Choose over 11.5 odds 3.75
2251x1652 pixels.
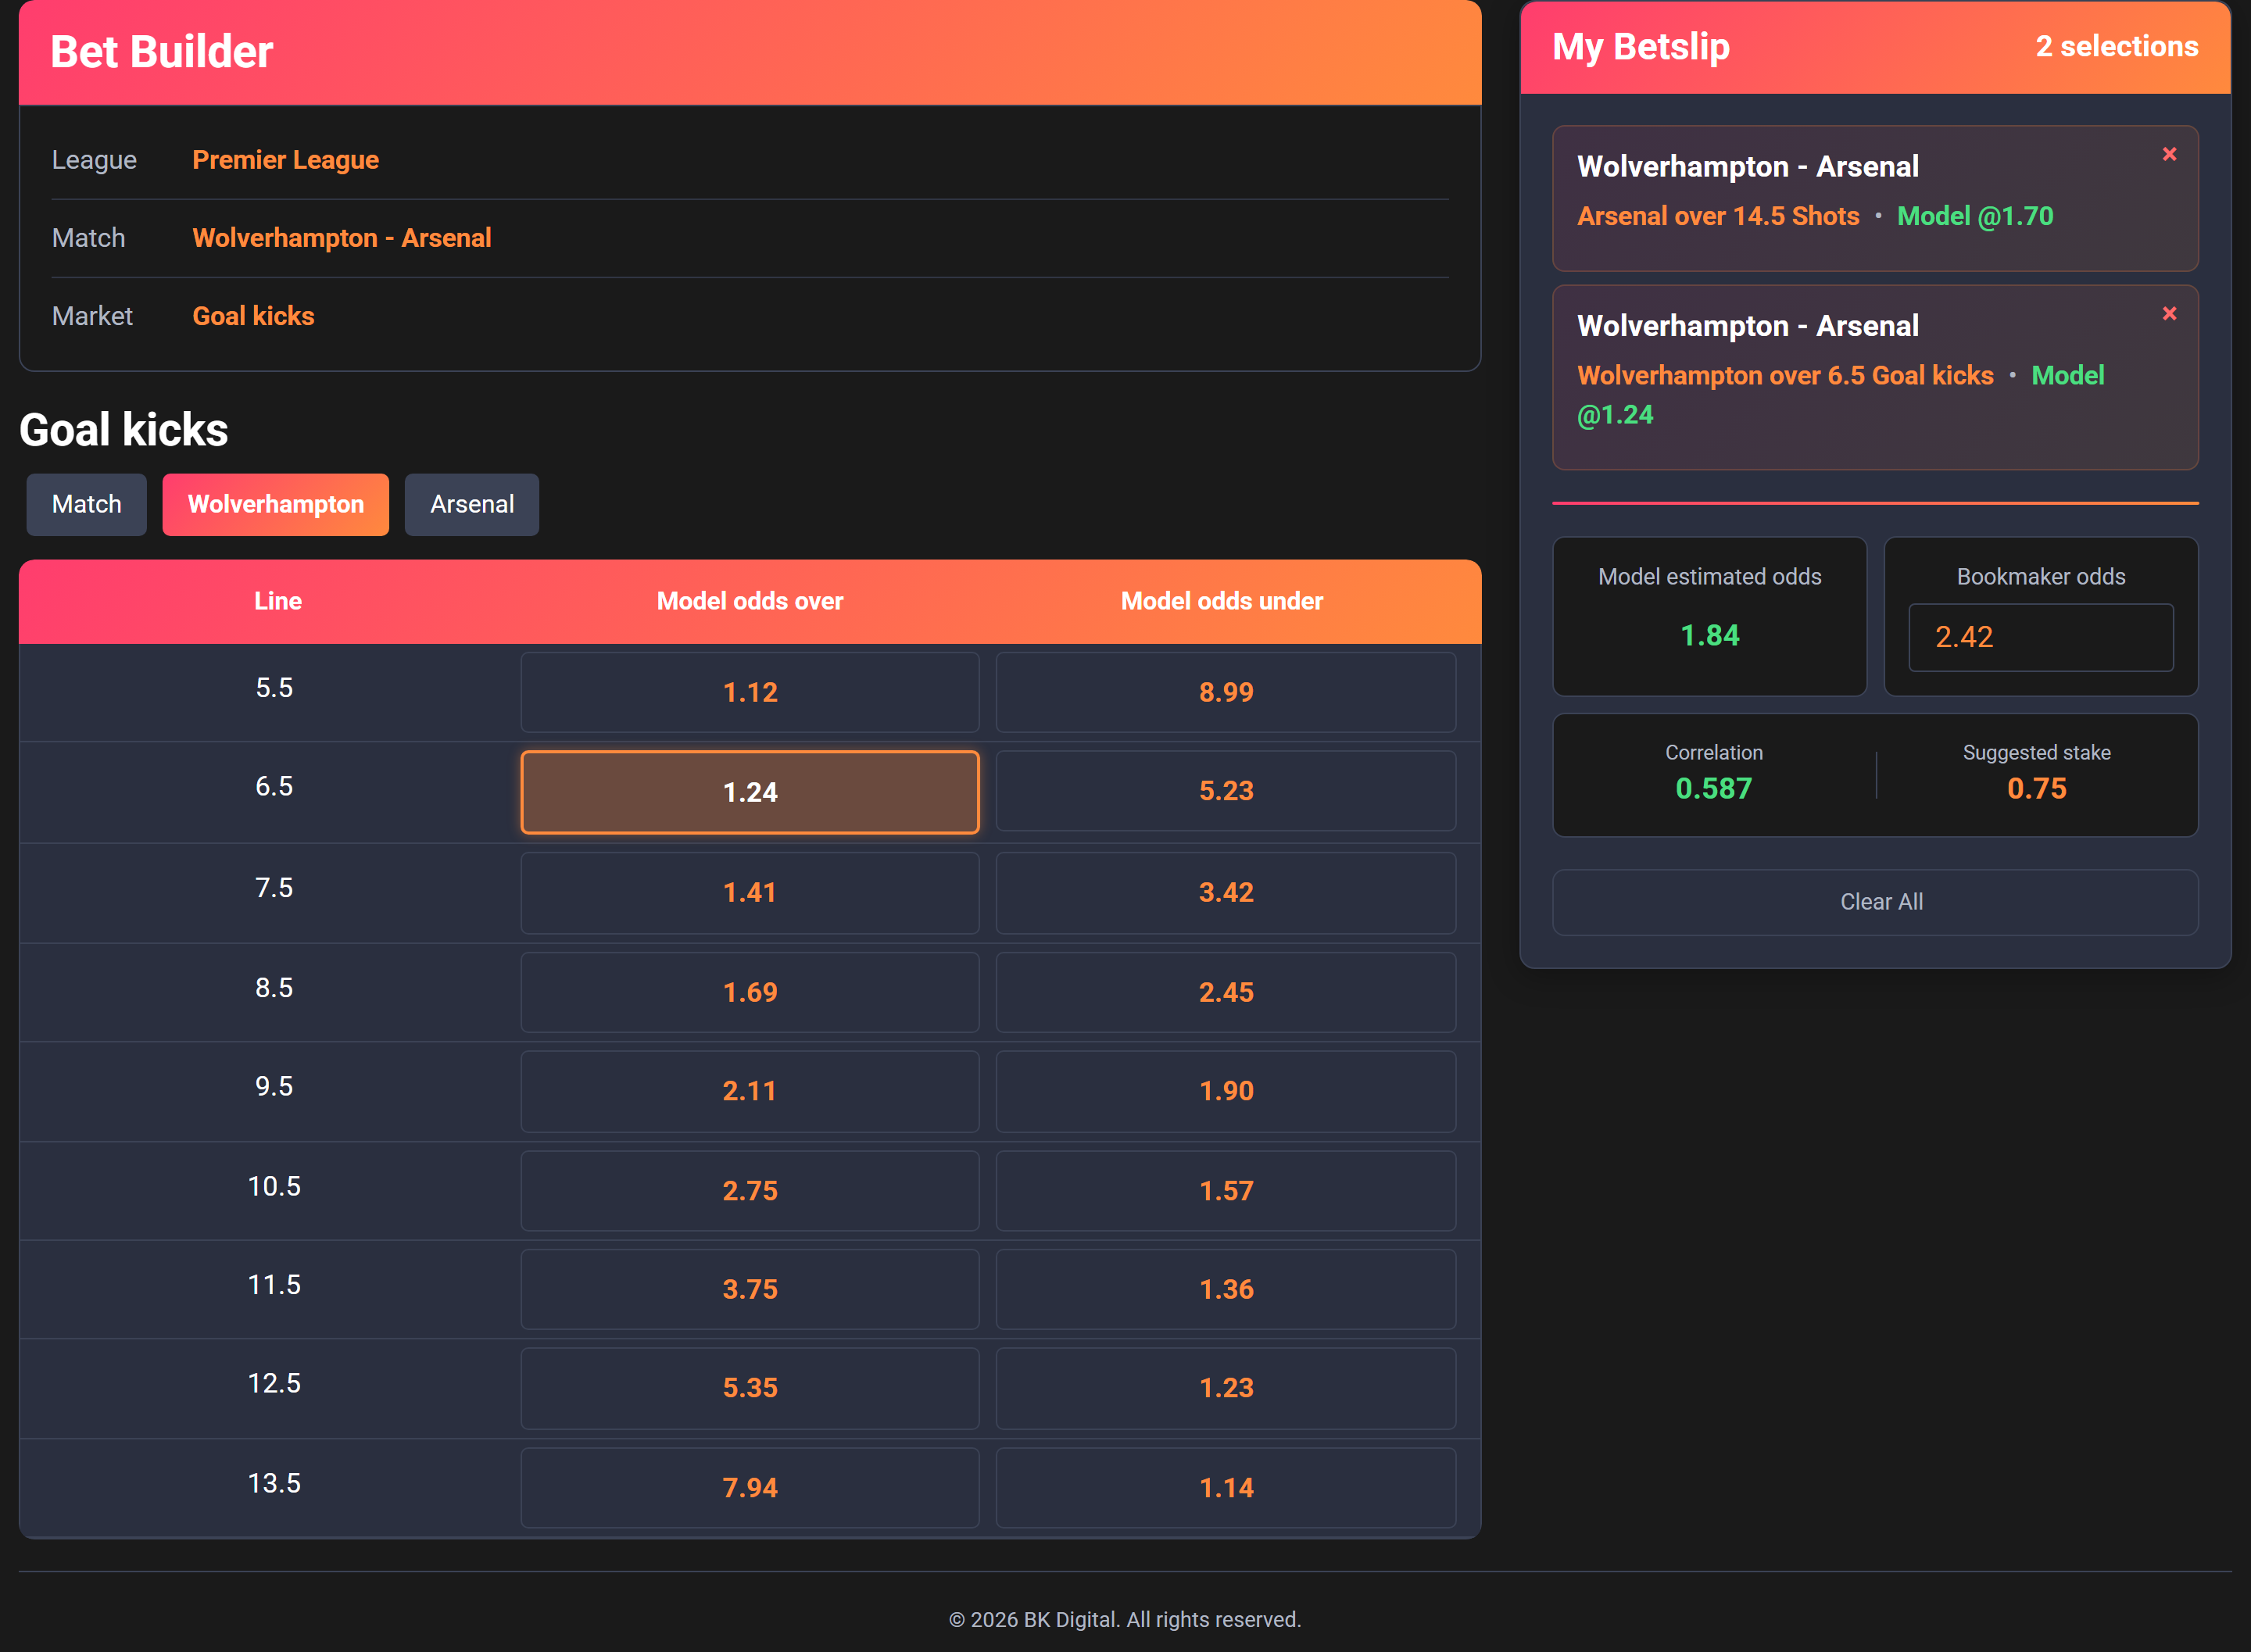tap(750, 1289)
